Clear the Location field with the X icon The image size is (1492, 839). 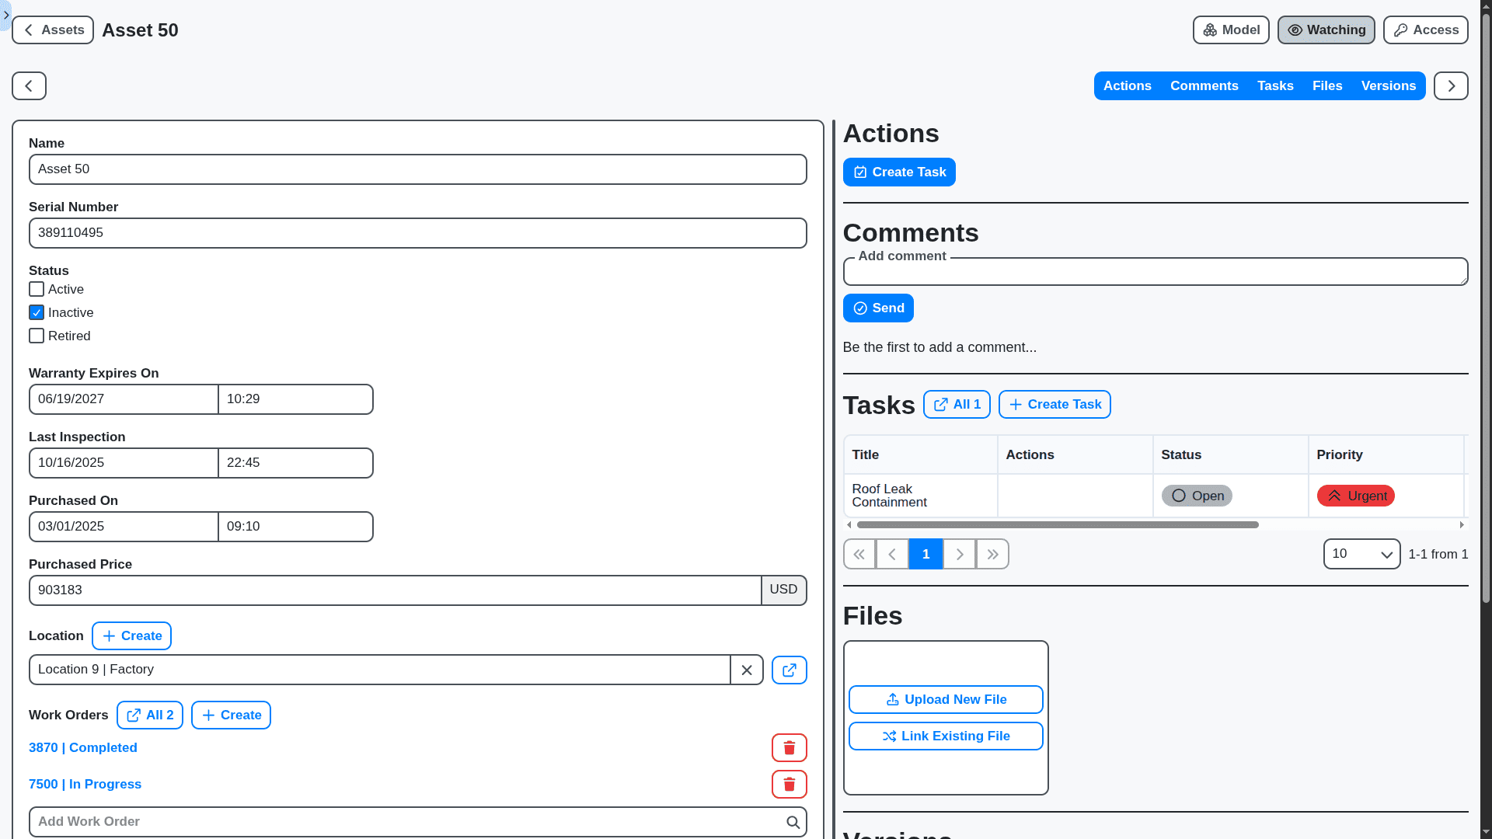point(747,670)
